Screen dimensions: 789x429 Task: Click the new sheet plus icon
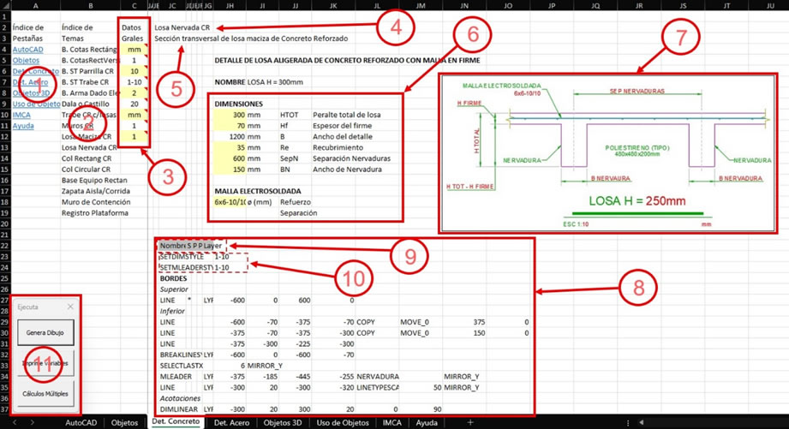[469, 422]
